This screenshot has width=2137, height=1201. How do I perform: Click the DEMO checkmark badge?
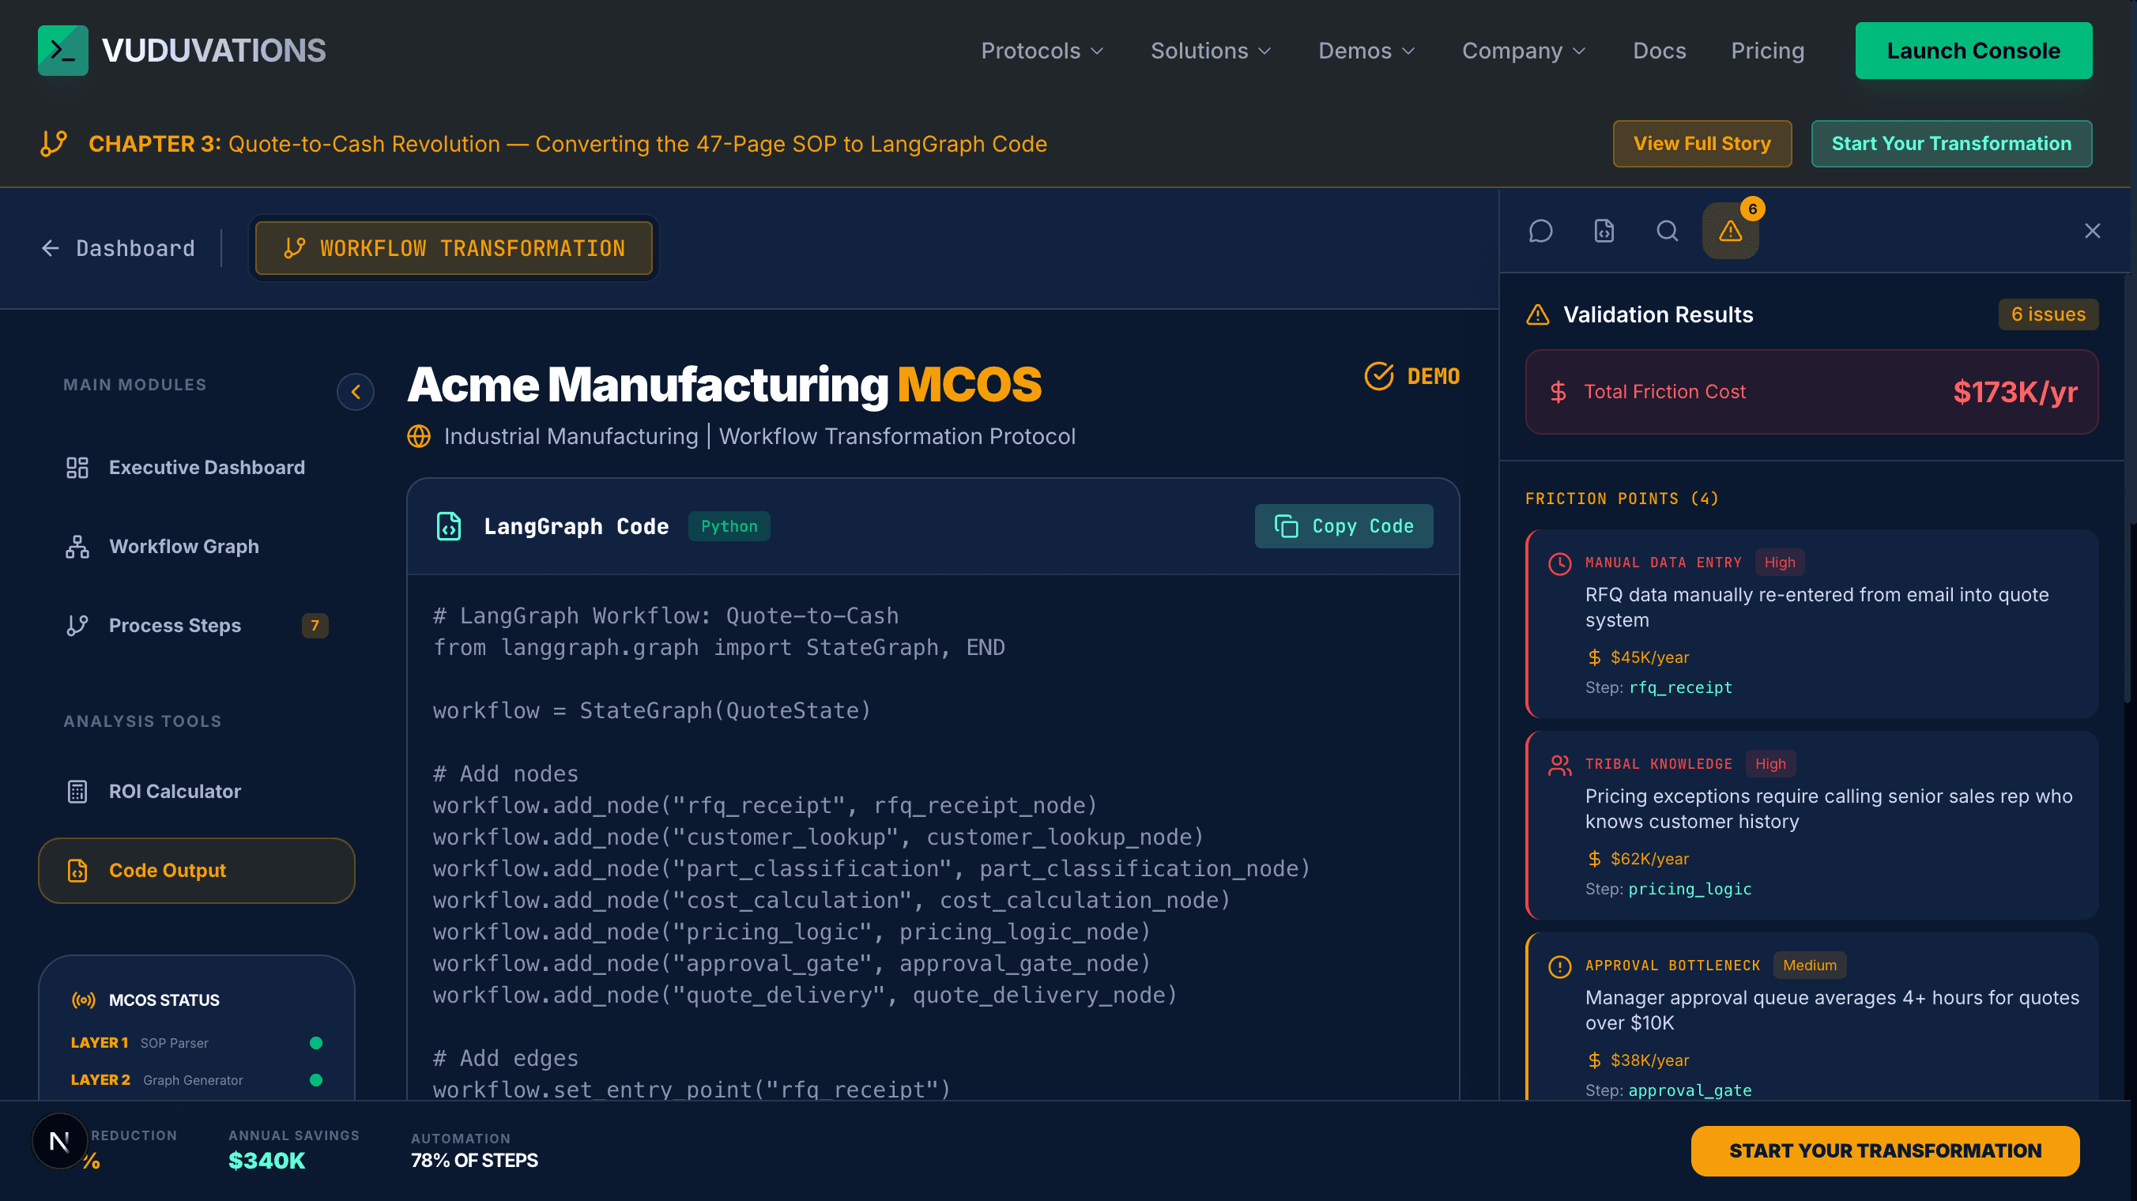click(1412, 376)
